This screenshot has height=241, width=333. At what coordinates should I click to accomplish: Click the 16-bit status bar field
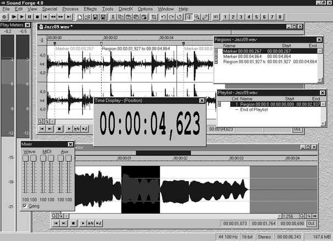(247, 237)
